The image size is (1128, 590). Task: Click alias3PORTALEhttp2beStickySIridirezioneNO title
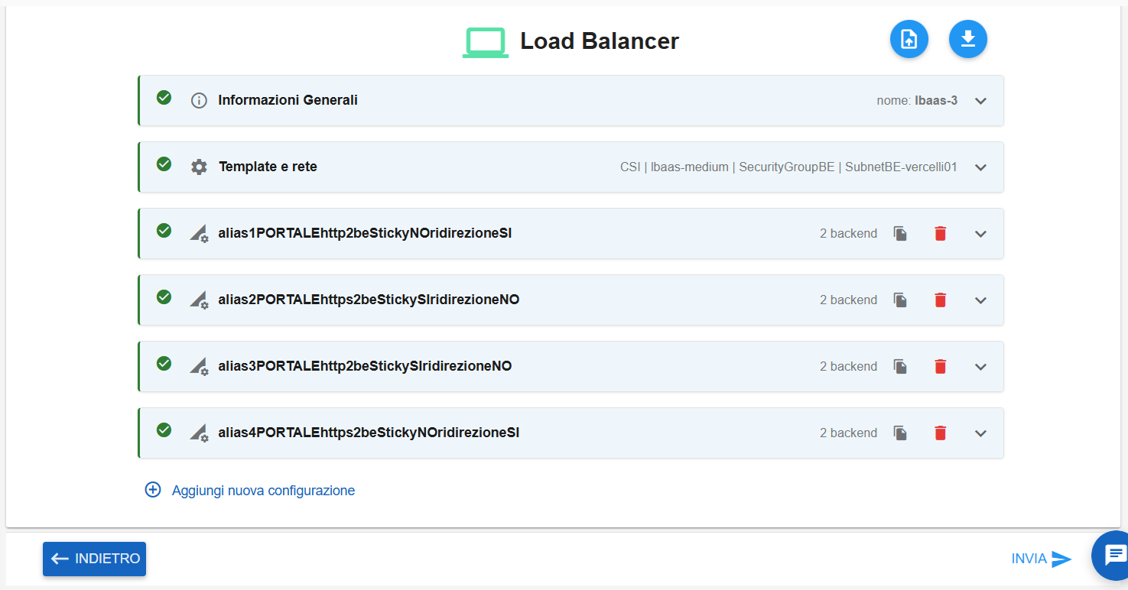365,366
